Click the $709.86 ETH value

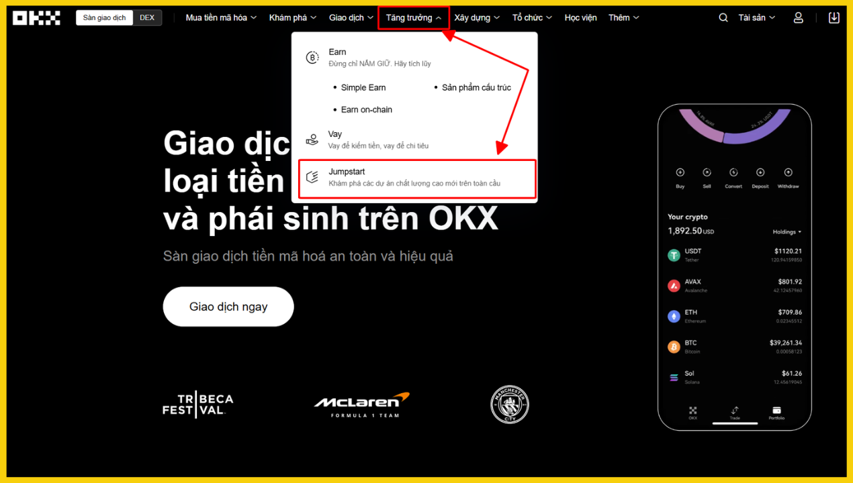(789, 312)
